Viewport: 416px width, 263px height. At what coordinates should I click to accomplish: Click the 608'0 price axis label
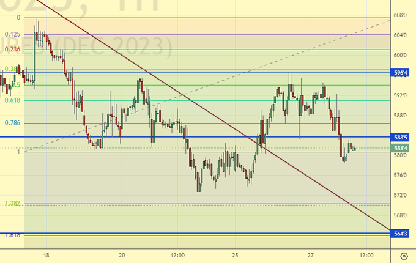click(x=401, y=15)
